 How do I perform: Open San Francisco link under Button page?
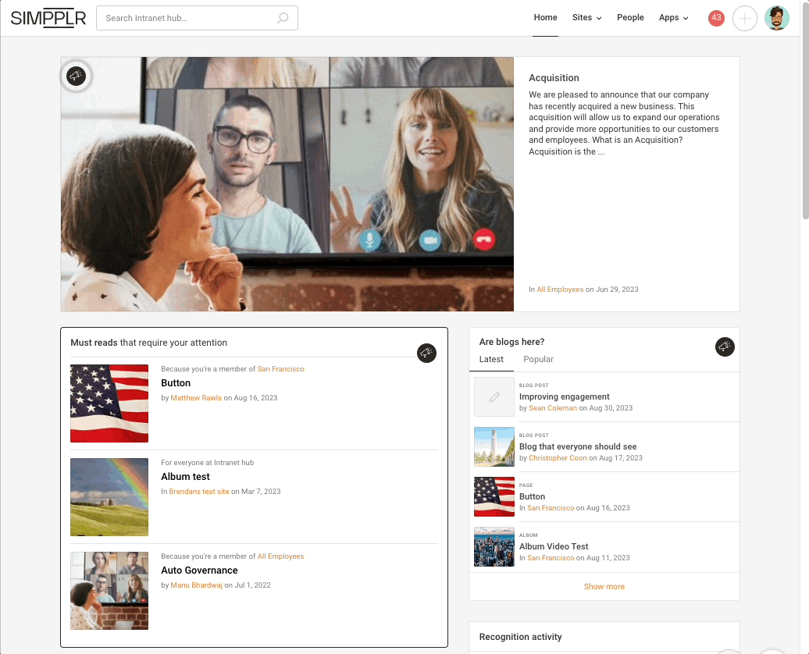551,508
